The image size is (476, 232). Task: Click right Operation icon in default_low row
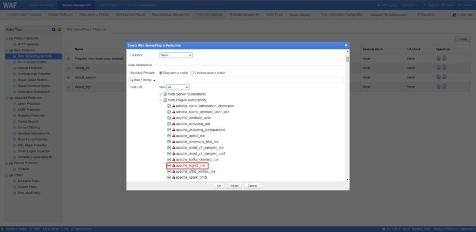(x=444, y=68)
